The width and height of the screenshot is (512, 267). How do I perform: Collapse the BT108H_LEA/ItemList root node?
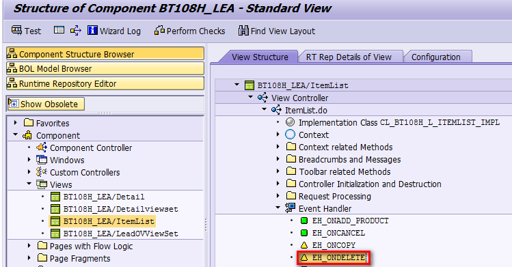pyautogui.click(x=237, y=85)
